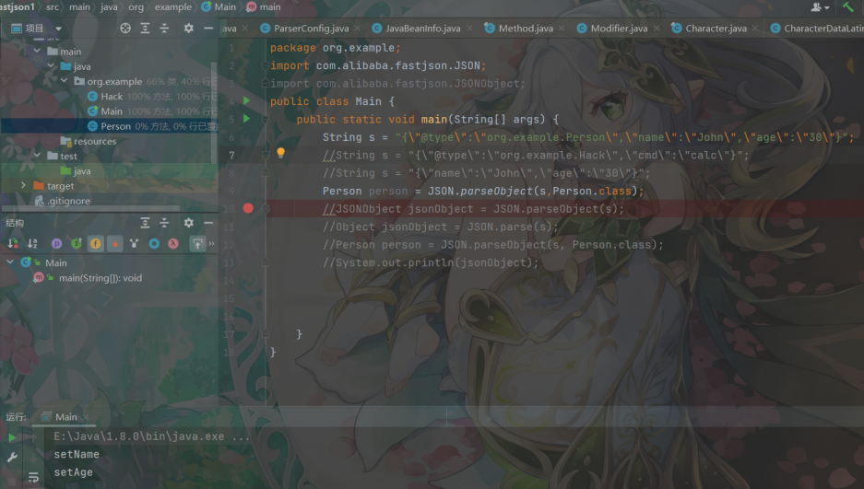Click the group methods fork icon

[x=134, y=243]
